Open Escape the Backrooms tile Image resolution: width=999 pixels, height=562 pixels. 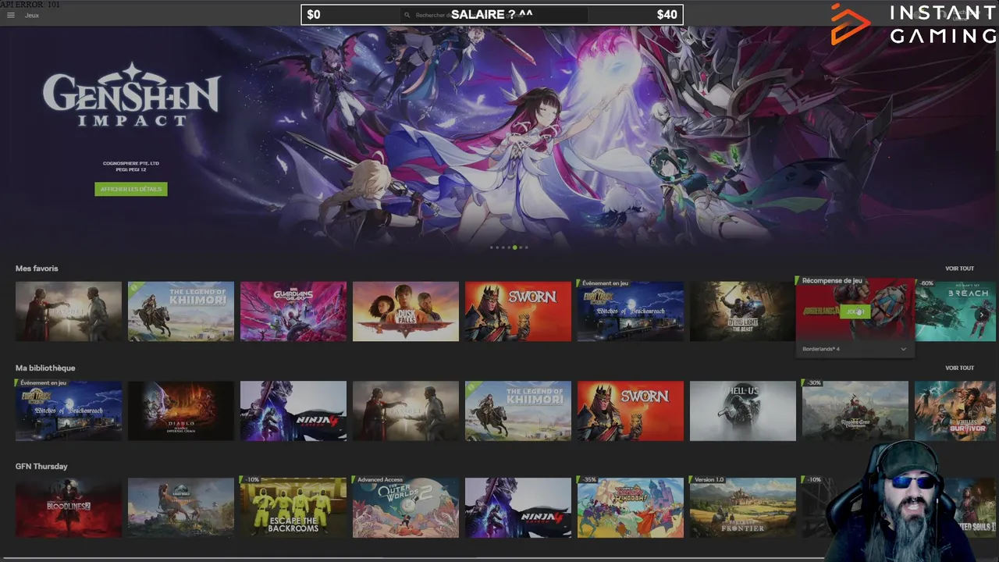[293, 507]
